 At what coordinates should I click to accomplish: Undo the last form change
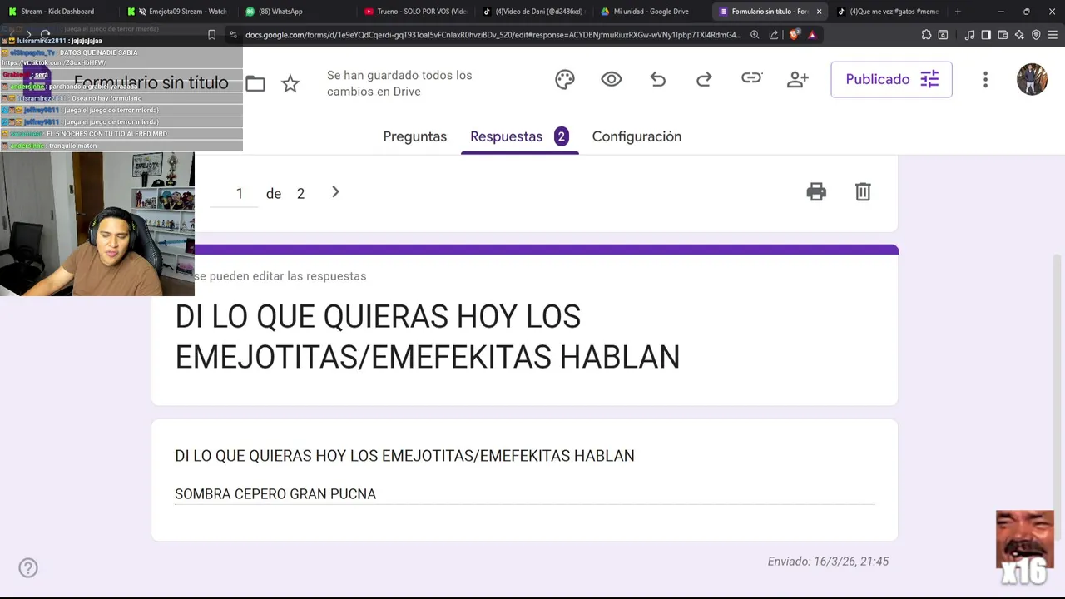click(658, 79)
